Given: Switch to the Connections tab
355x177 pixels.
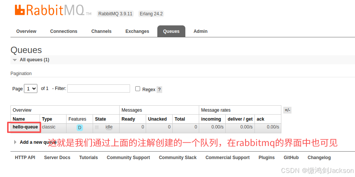Looking at the screenshot, I should tap(64, 31).
